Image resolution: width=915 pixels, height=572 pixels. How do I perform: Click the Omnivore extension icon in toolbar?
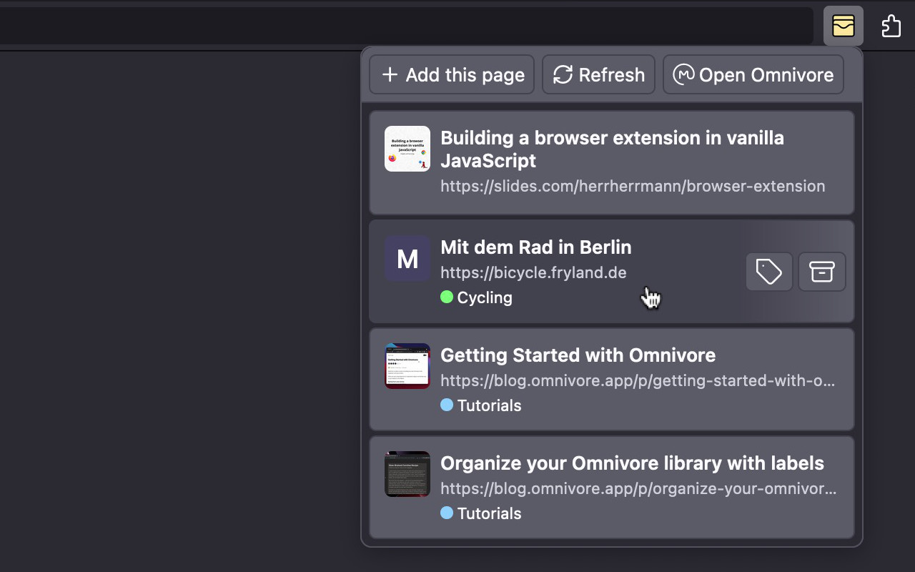(844, 26)
